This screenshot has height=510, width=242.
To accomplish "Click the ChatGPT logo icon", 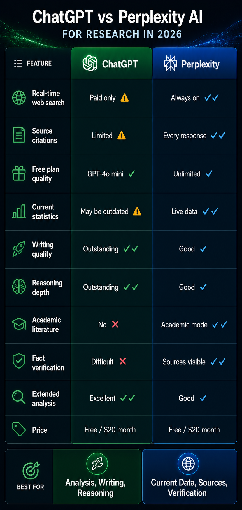I will click(x=90, y=64).
